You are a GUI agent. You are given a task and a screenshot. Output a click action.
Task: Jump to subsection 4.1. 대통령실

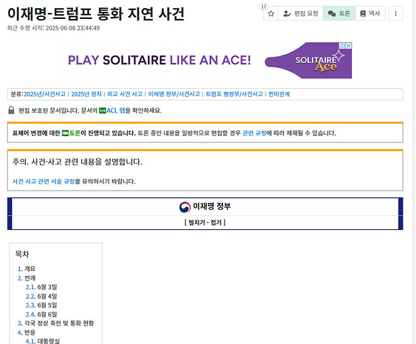coord(42,341)
